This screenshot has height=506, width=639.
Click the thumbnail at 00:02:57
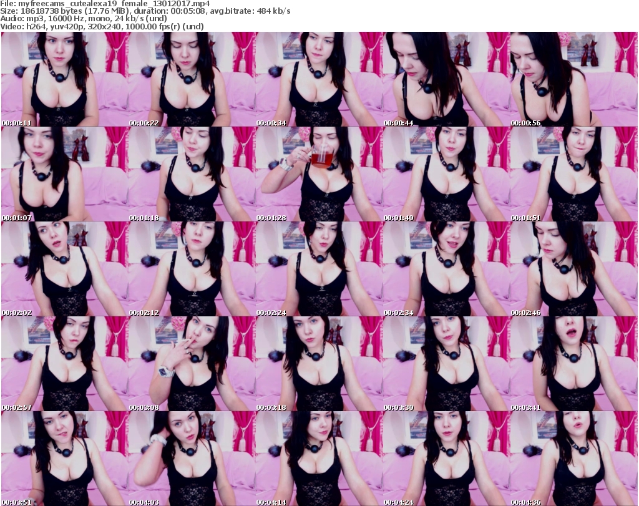[64, 364]
